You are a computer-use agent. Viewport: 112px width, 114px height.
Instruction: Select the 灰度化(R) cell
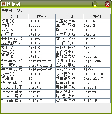pos(69,39)
